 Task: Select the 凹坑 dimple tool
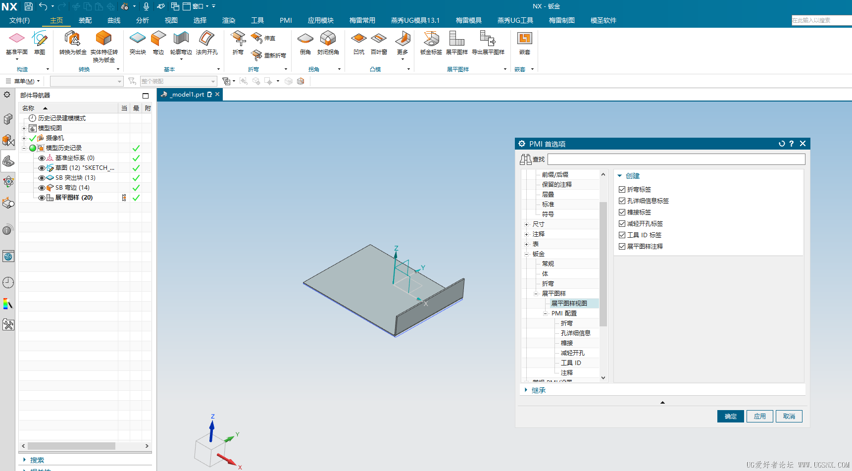click(359, 38)
